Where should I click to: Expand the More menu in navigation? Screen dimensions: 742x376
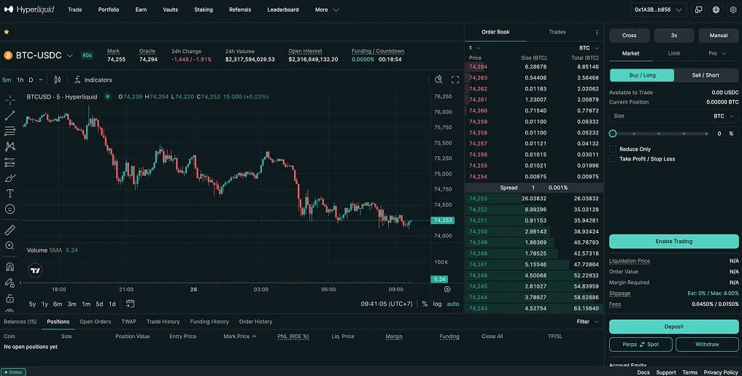[327, 9]
